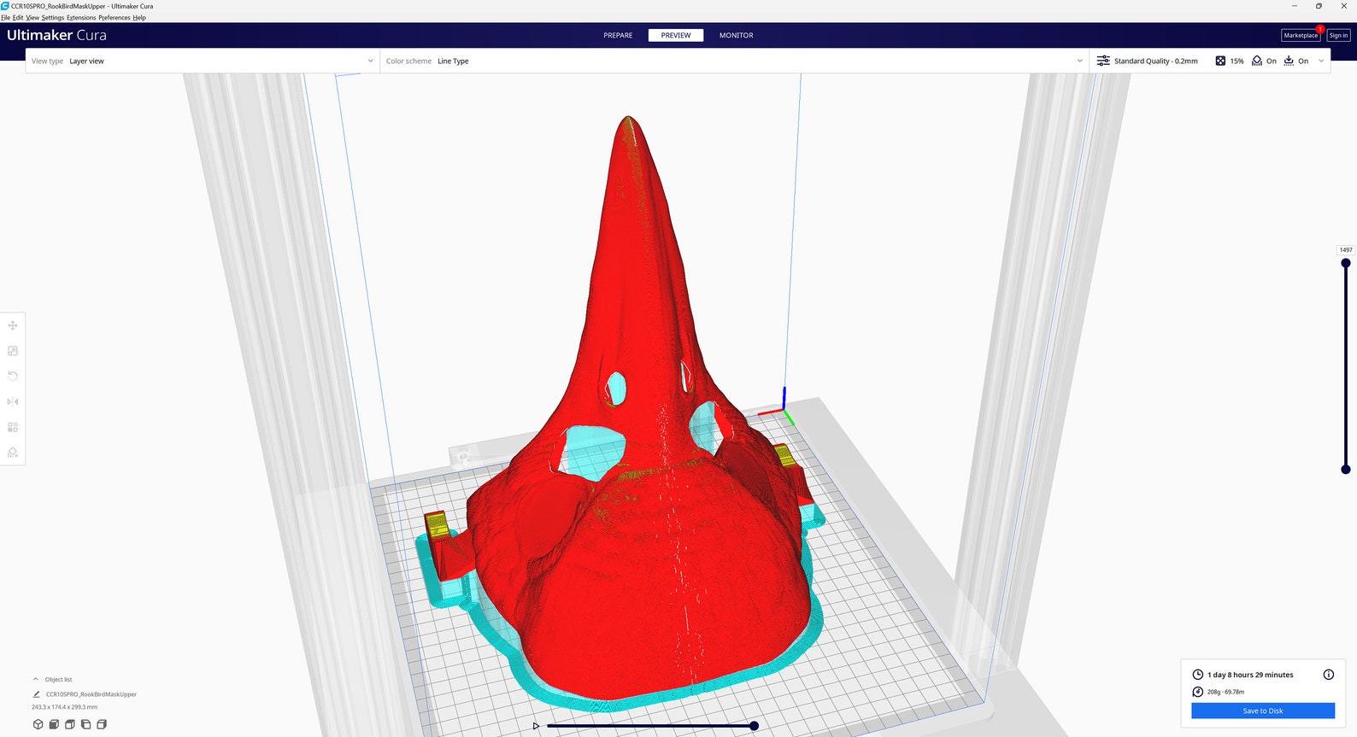Switch camera to 3D view cube icon

[38, 724]
